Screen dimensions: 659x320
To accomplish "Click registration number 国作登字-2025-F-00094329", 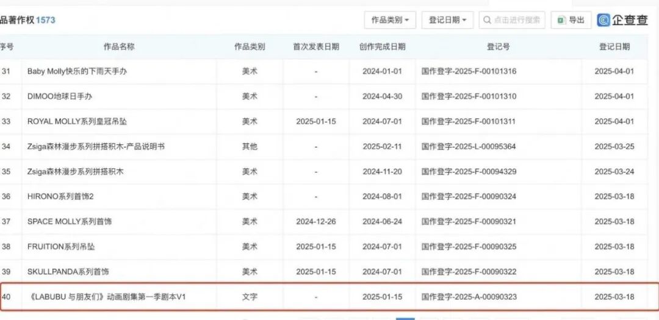I will [469, 171].
